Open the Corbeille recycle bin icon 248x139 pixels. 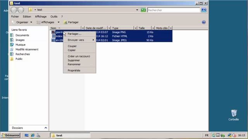tap(234, 113)
